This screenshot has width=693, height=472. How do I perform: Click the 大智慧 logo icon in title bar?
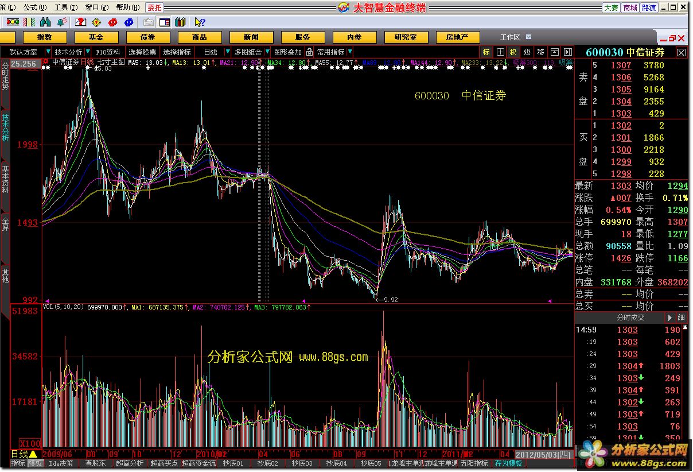[x=343, y=7]
